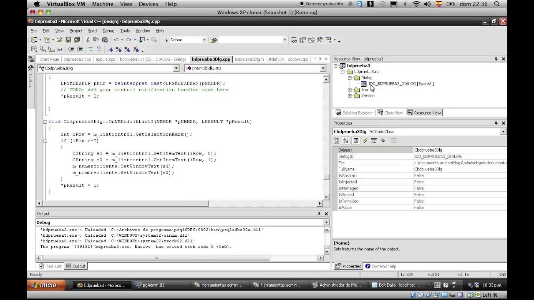Click the Paste clipboard icon
This screenshot has height=300, width=534.
click(x=105, y=40)
